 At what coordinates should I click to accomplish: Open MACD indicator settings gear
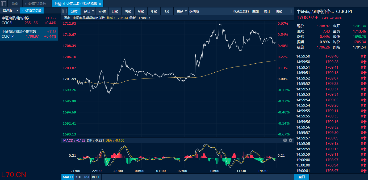pyautogui.click(x=291, y=140)
